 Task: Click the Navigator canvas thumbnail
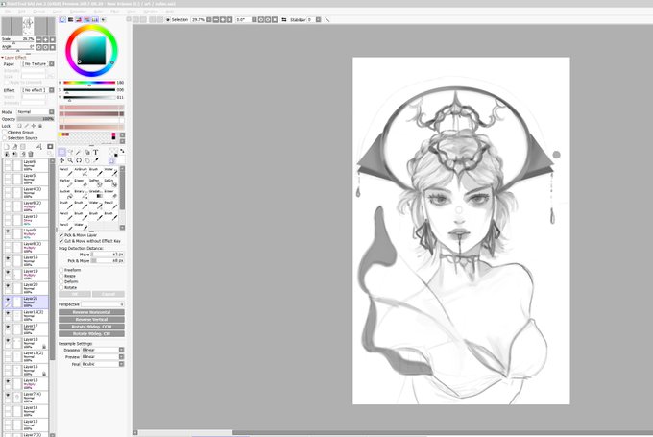click(x=28, y=26)
